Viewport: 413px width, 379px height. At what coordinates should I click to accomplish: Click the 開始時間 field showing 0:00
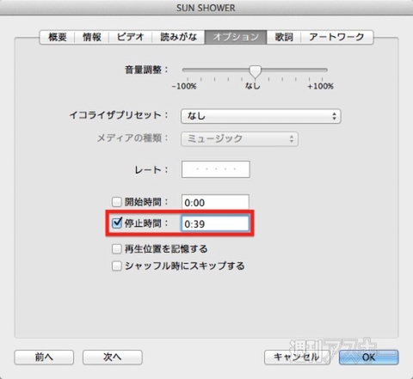coord(215,202)
